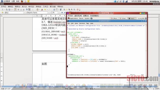Open the 编辑(E) menu

pos(10,7)
